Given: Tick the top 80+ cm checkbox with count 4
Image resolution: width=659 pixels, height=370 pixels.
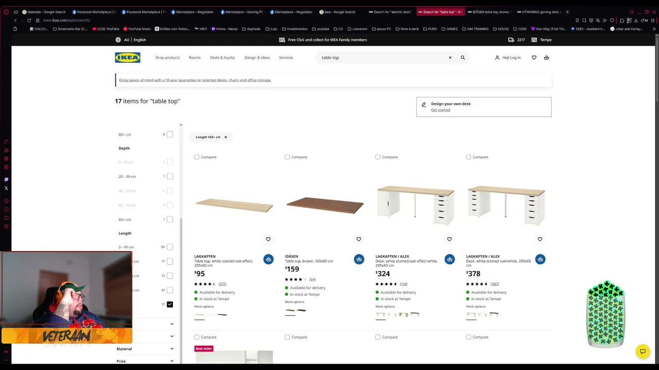Looking at the screenshot, I should pos(170,135).
